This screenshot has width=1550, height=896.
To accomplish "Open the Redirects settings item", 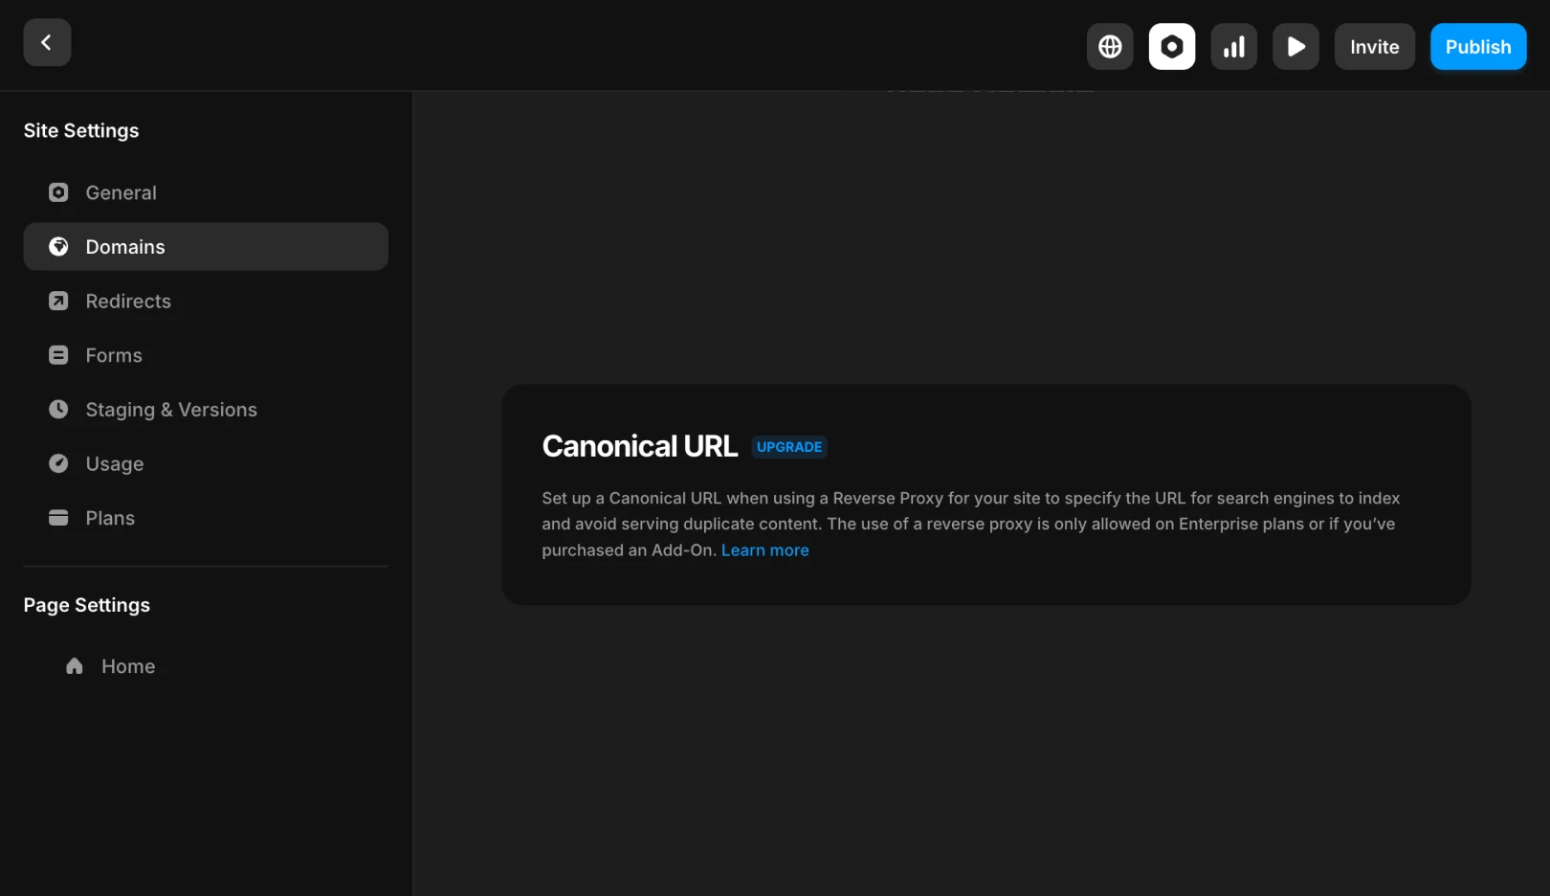I will (x=206, y=302).
